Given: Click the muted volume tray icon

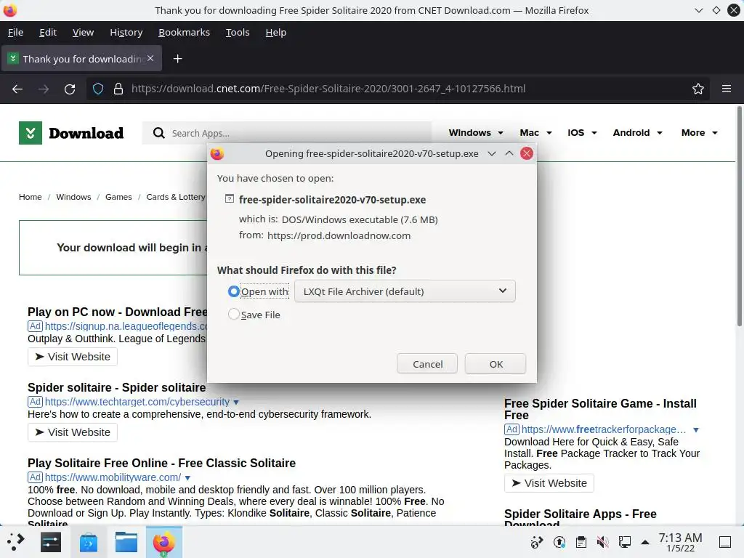Looking at the screenshot, I should point(602,542).
